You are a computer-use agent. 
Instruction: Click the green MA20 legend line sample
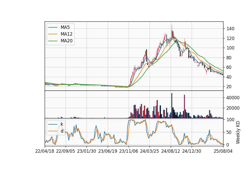53,41
